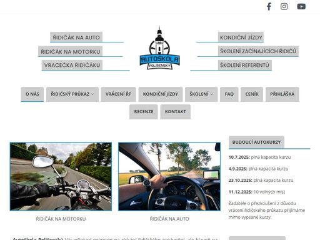Image resolution: width=320 pixels, height=240 pixels.
Task: Expand the Řidičský průkaz menu dropdown
Action: coord(72,94)
